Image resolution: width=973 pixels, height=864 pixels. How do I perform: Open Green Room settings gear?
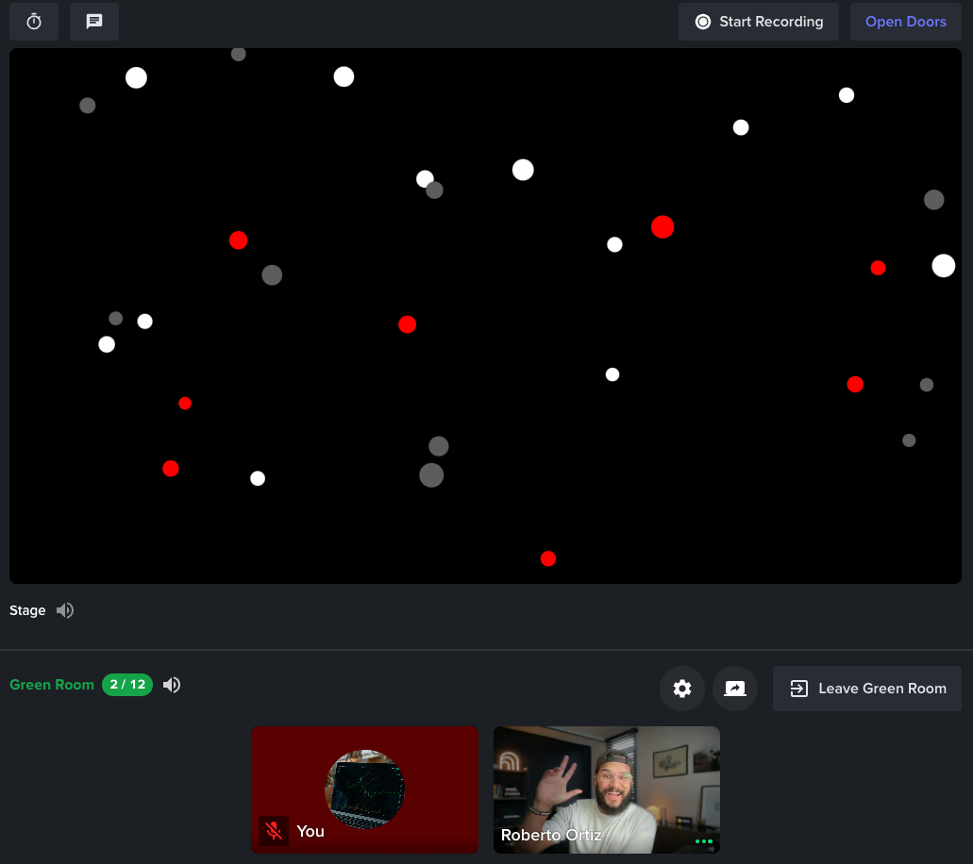tap(682, 689)
